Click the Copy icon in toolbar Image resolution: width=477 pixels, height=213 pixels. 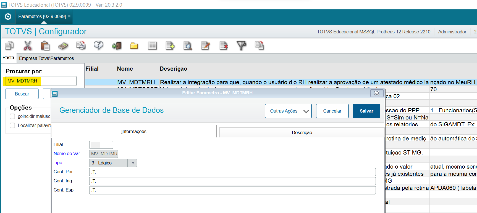tap(9, 46)
